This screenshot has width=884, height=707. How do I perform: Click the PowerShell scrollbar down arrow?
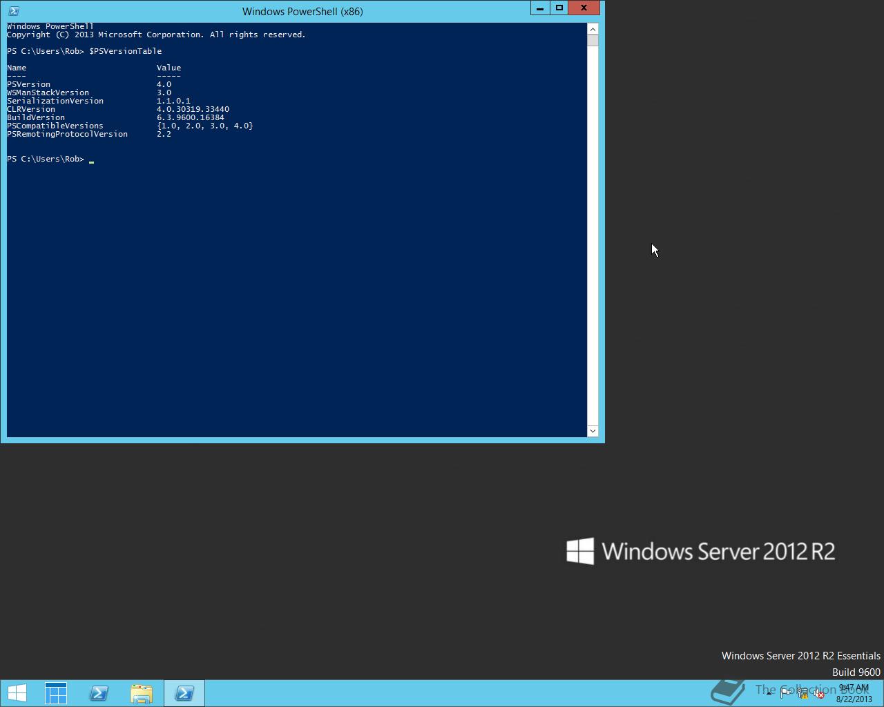593,431
